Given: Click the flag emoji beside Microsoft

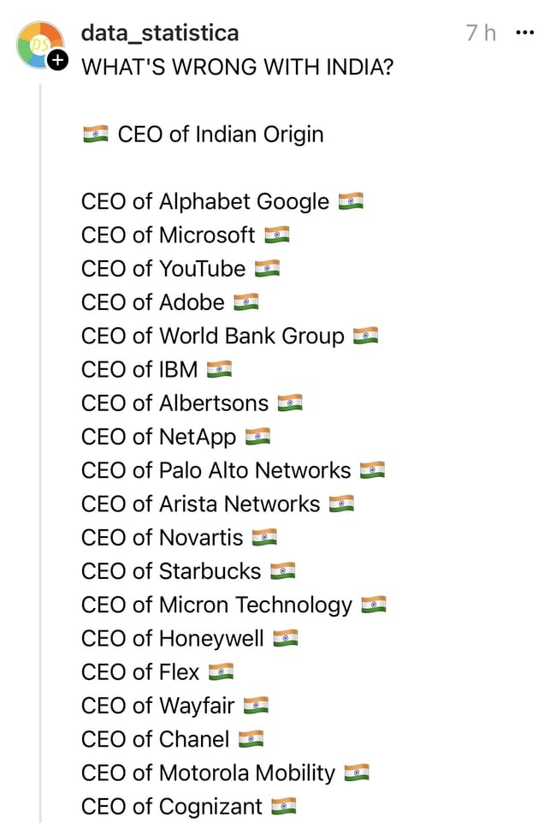Looking at the screenshot, I should tap(277, 236).
